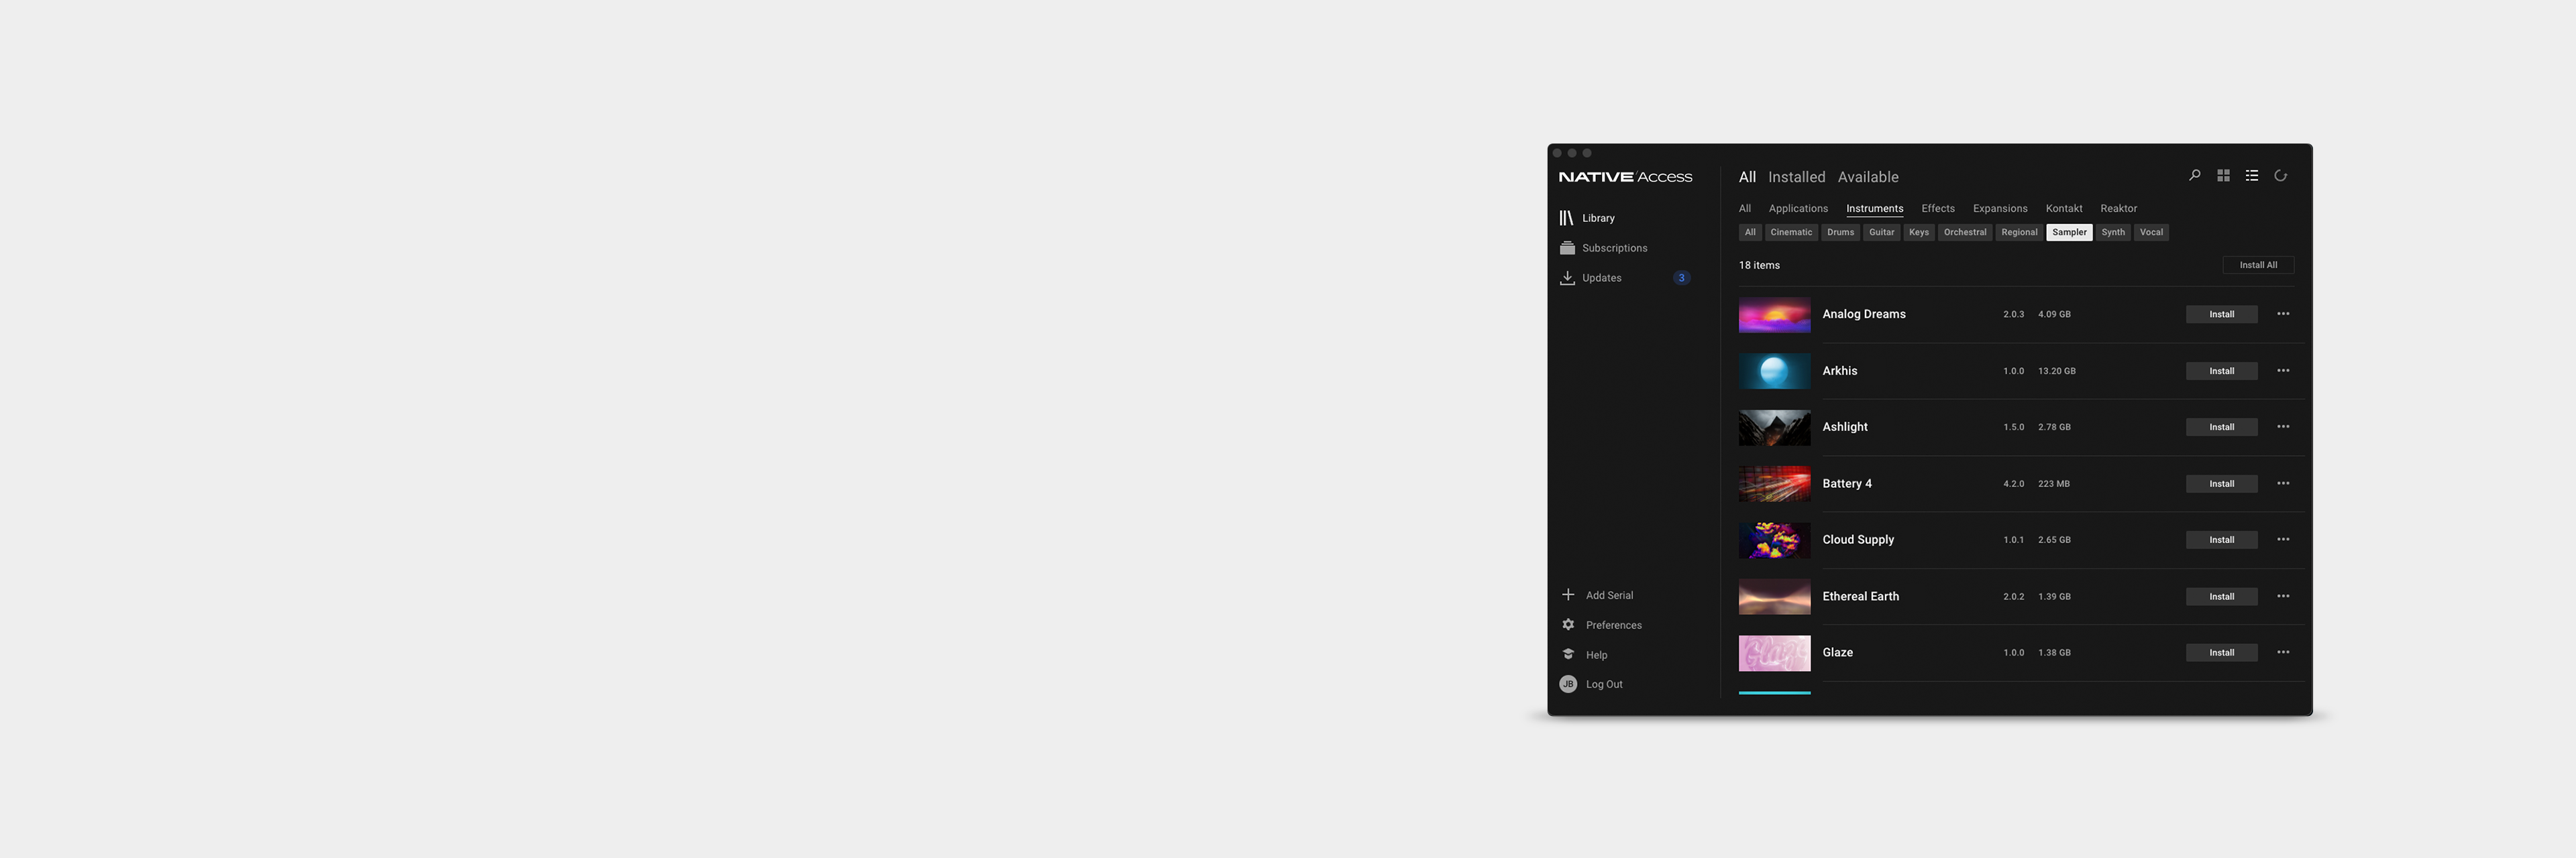
Task: Click the Install All button
Action: (2258, 265)
